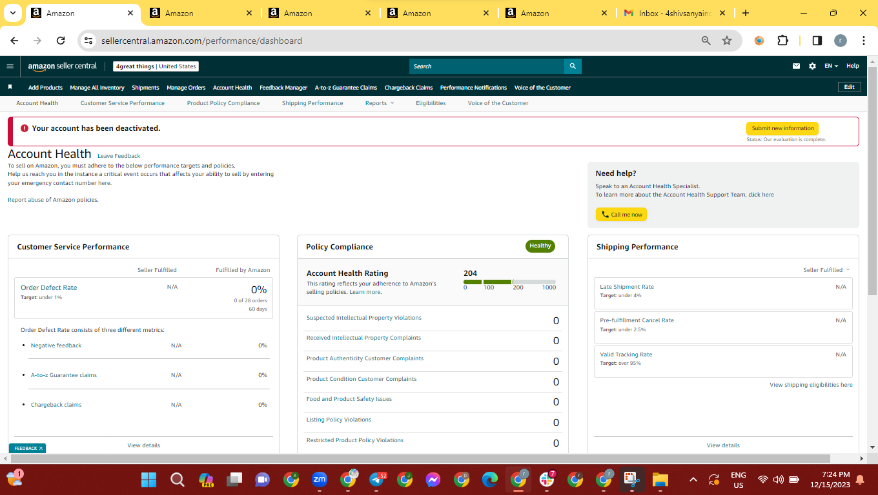
Task: Close the Gmail Inbox tab
Action: (x=722, y=13)
